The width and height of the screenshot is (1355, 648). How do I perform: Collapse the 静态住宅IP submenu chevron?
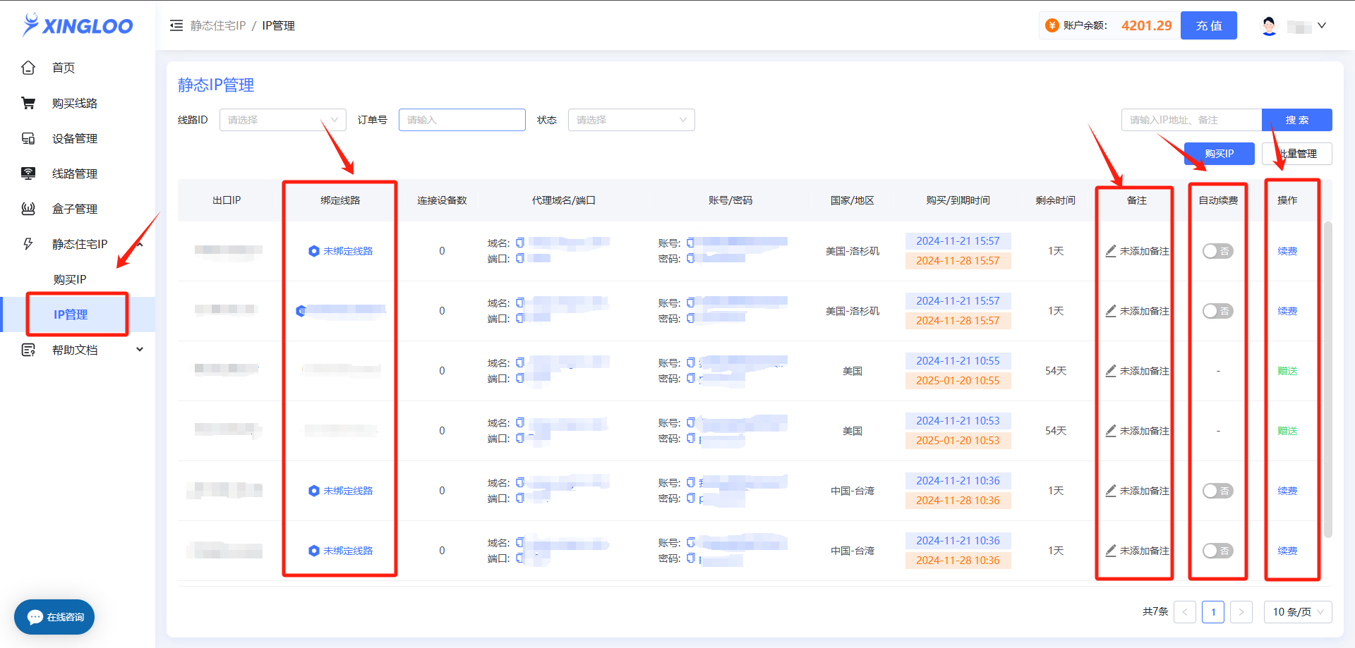click(140, 244)
